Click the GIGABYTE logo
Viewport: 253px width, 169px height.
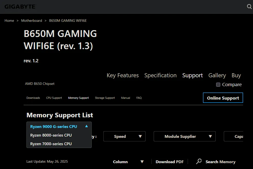point(20,7)
